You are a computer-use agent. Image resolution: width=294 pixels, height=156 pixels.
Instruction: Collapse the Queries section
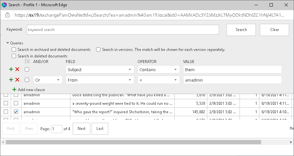[x=7, y=43]
